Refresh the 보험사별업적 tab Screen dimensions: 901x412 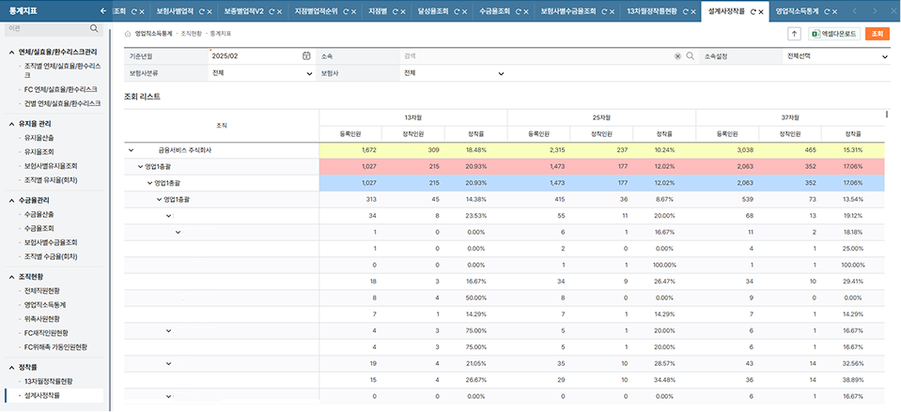tap(200, 11)
